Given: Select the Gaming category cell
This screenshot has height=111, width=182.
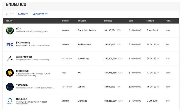Looking at the screenshot, I should (x=81, y=87).
